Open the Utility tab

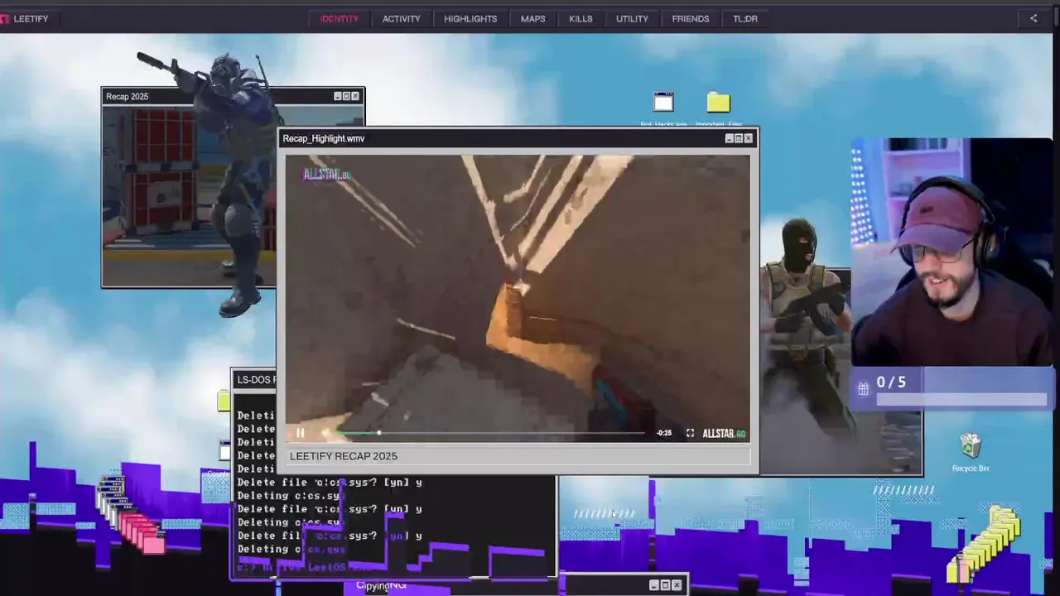click(x=632, y=18)
